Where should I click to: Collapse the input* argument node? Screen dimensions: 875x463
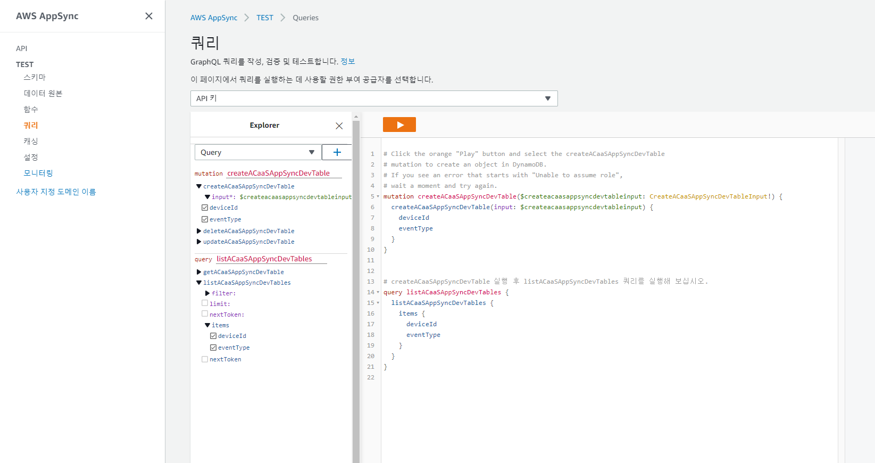click(x=207, y=197)
